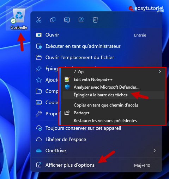This screenshot has height=179, width=169.
Task: Select the Corbeille desktop icon
Action: pos(19,18)
